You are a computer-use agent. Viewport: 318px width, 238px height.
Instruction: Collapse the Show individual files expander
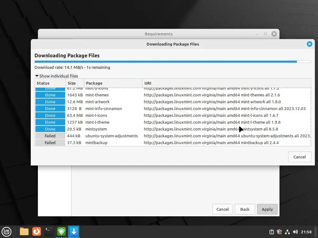click(57, 76)
